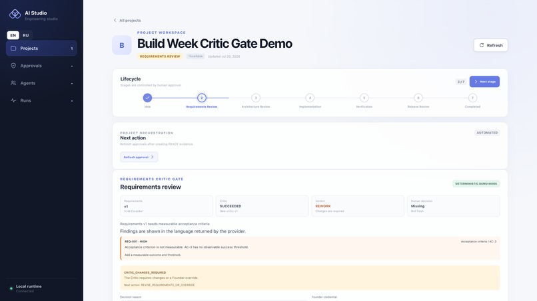This screenshot has height=301, width=537.
Task: Click the CRITIC_CHANGES_REQUIRED notice
Action: tap(310, 278)
